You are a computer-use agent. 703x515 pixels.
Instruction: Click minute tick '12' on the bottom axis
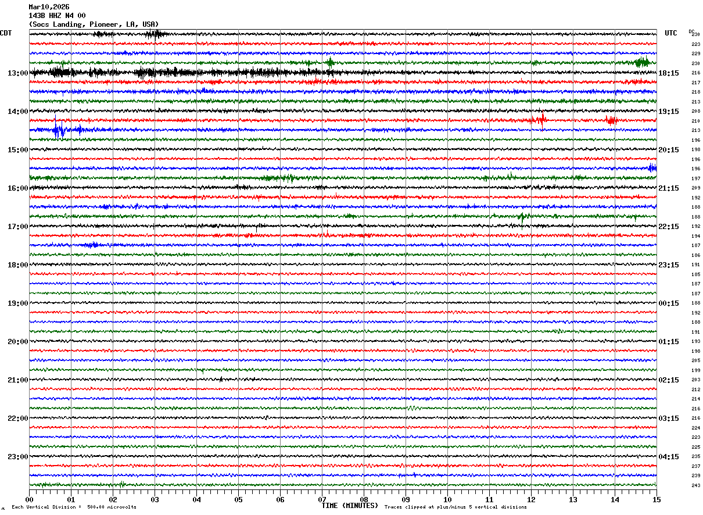(x=531, y=499)
